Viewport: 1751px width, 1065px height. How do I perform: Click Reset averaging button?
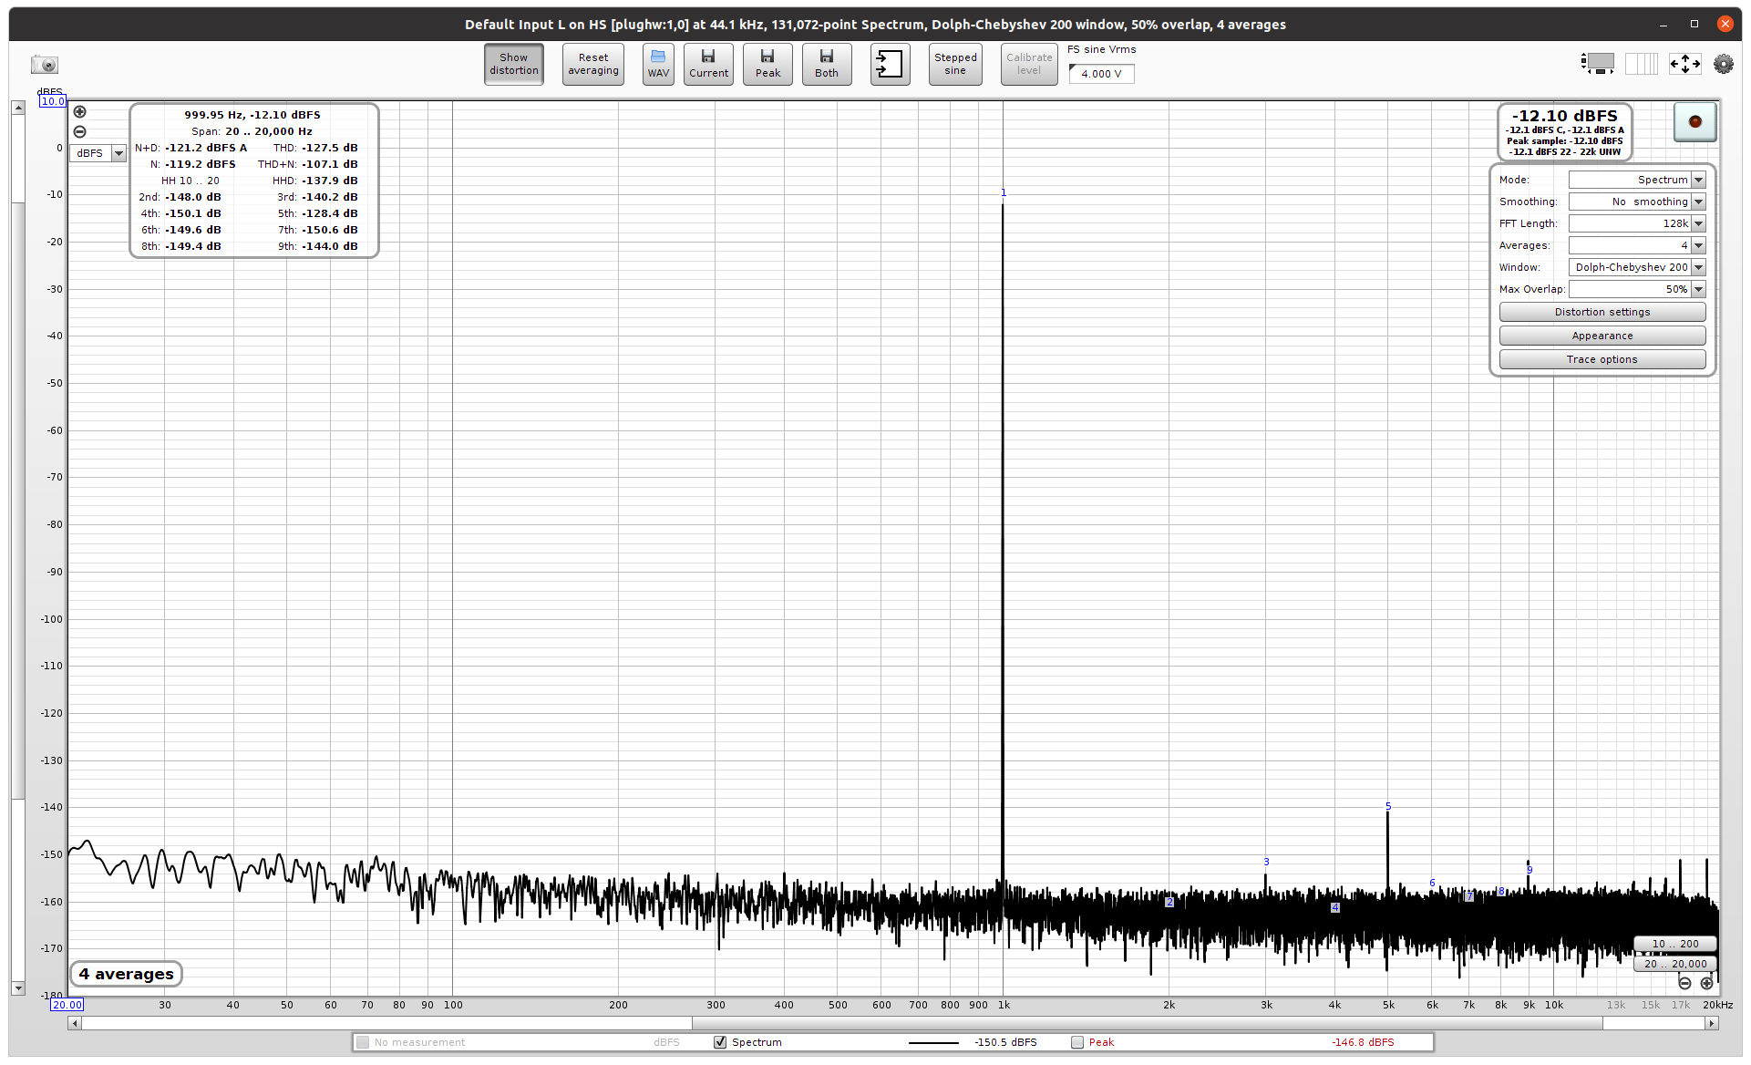[593, 64]
